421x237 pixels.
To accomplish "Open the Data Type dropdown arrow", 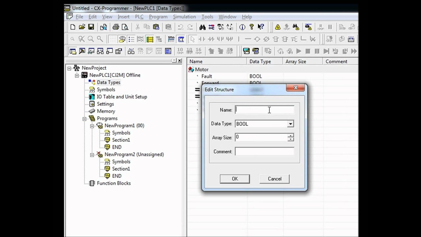I will point(290,124).
